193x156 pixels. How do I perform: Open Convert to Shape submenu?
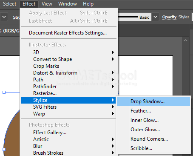pyautogui.click(x=69, y=59)
